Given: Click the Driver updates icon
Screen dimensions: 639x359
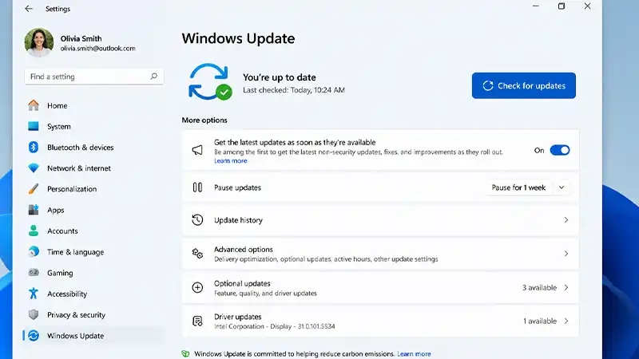Looking at the screenshot, I should pos(197,322).
